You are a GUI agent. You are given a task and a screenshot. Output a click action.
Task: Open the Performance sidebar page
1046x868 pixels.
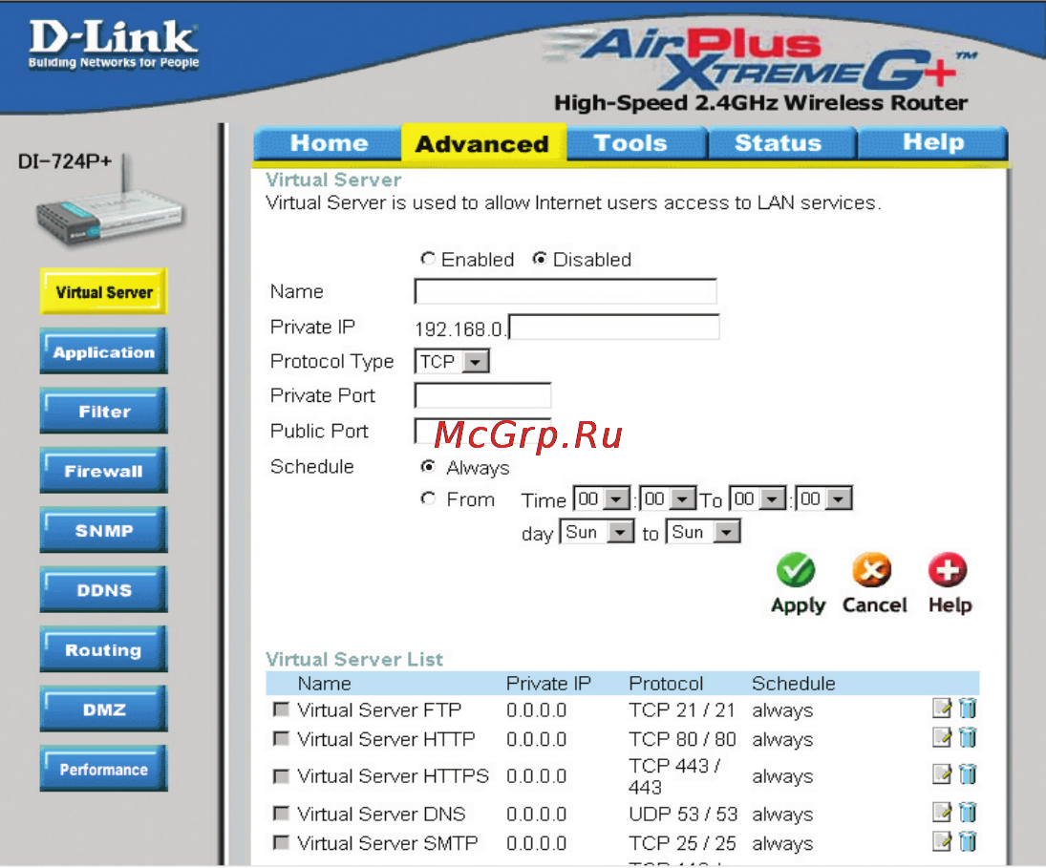(103, 769)
